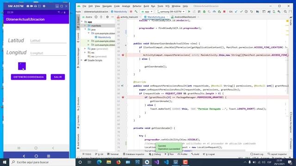The image size is (296, 166).
Task: Open Event Log panel
Action: tap(257, 154)
